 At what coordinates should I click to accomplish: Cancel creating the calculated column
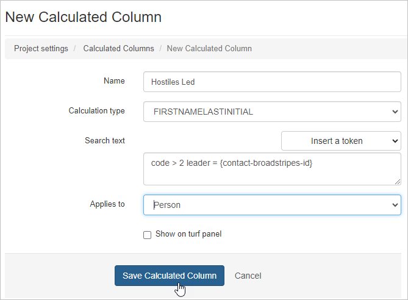(248, 276)
